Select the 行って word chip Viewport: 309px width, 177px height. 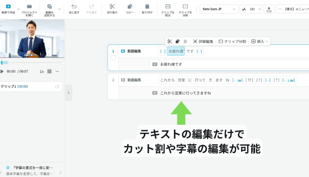(200, 80)
